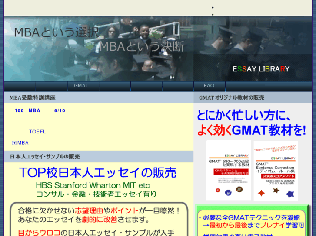This screenshot has height=236, width=316.
Task: Click '必要な全GMATテクニックを凝縮' text
Action: [251, 218]
